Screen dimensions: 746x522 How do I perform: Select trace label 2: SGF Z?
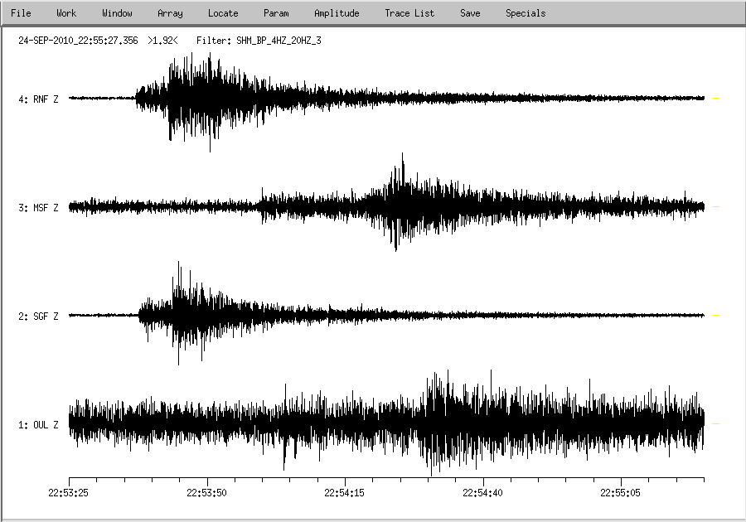coord(38,317)
